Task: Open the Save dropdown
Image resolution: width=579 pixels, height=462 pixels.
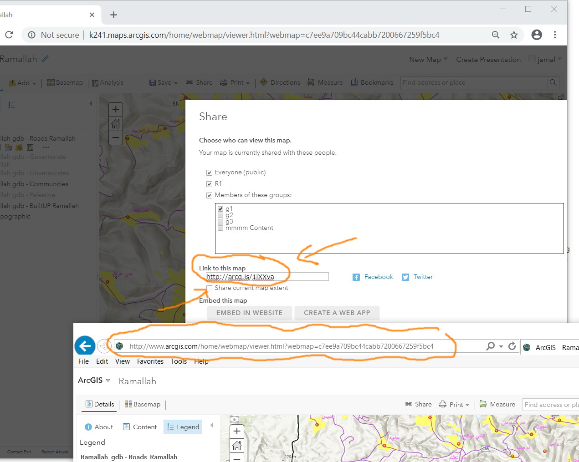Action: coord(164,83)
